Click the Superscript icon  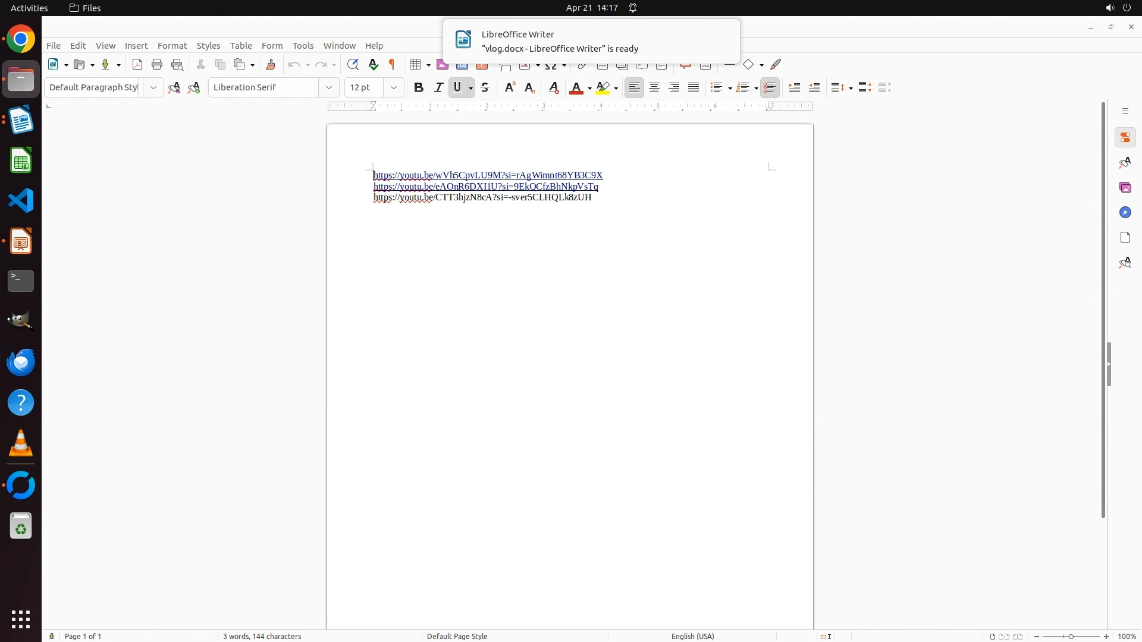click(x=510, y=88)
